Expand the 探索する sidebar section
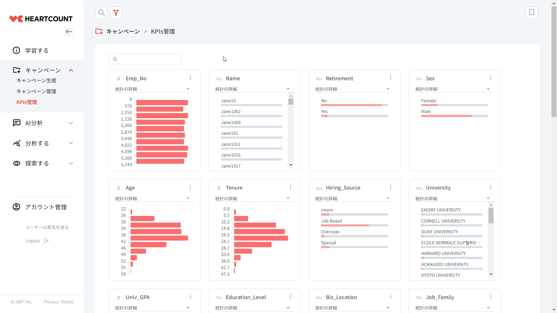Image resolution: width=557 pixels, height=313 pixels. coord(71,163)
